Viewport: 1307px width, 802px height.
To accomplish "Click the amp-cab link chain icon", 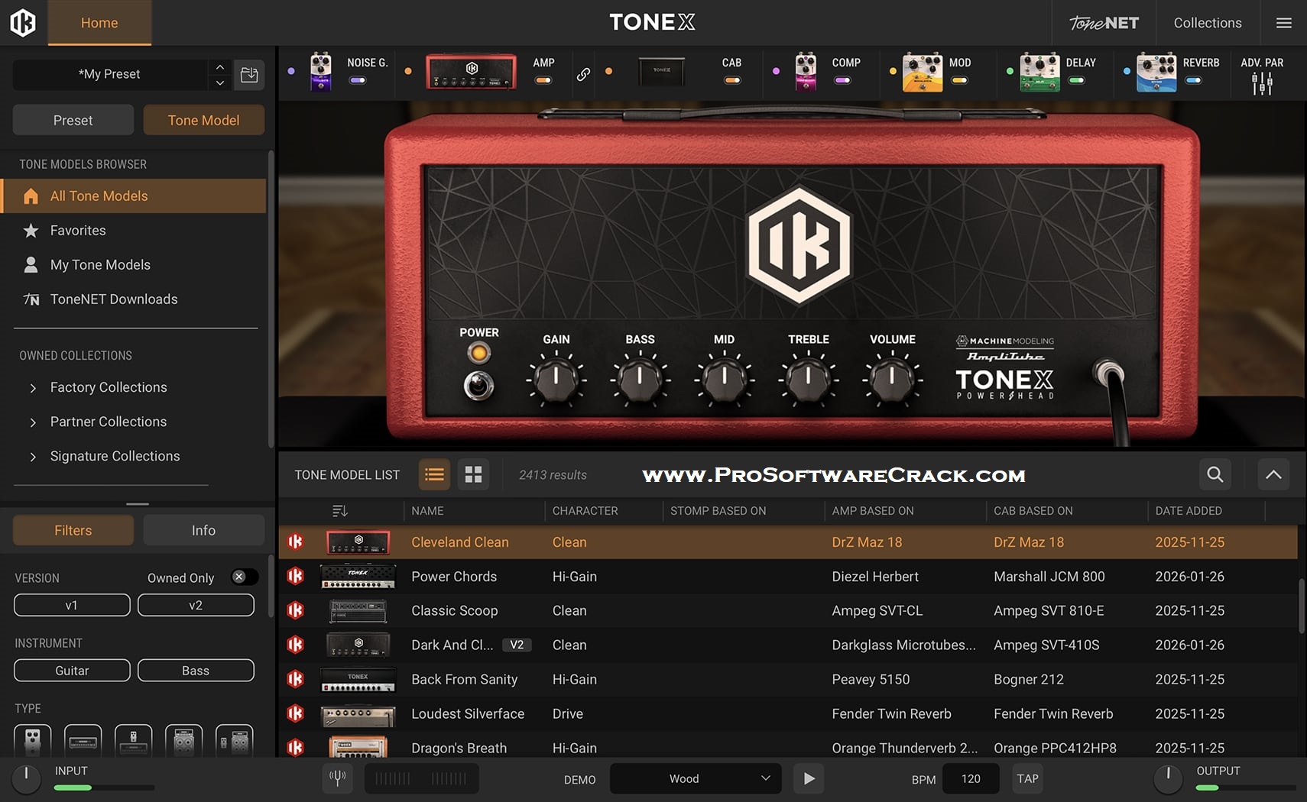I will (x=583, y=74).
